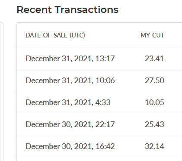Sort by MY CUT column header
The height and width of the screenshot is (161, 182).
(x=152, y=35)
